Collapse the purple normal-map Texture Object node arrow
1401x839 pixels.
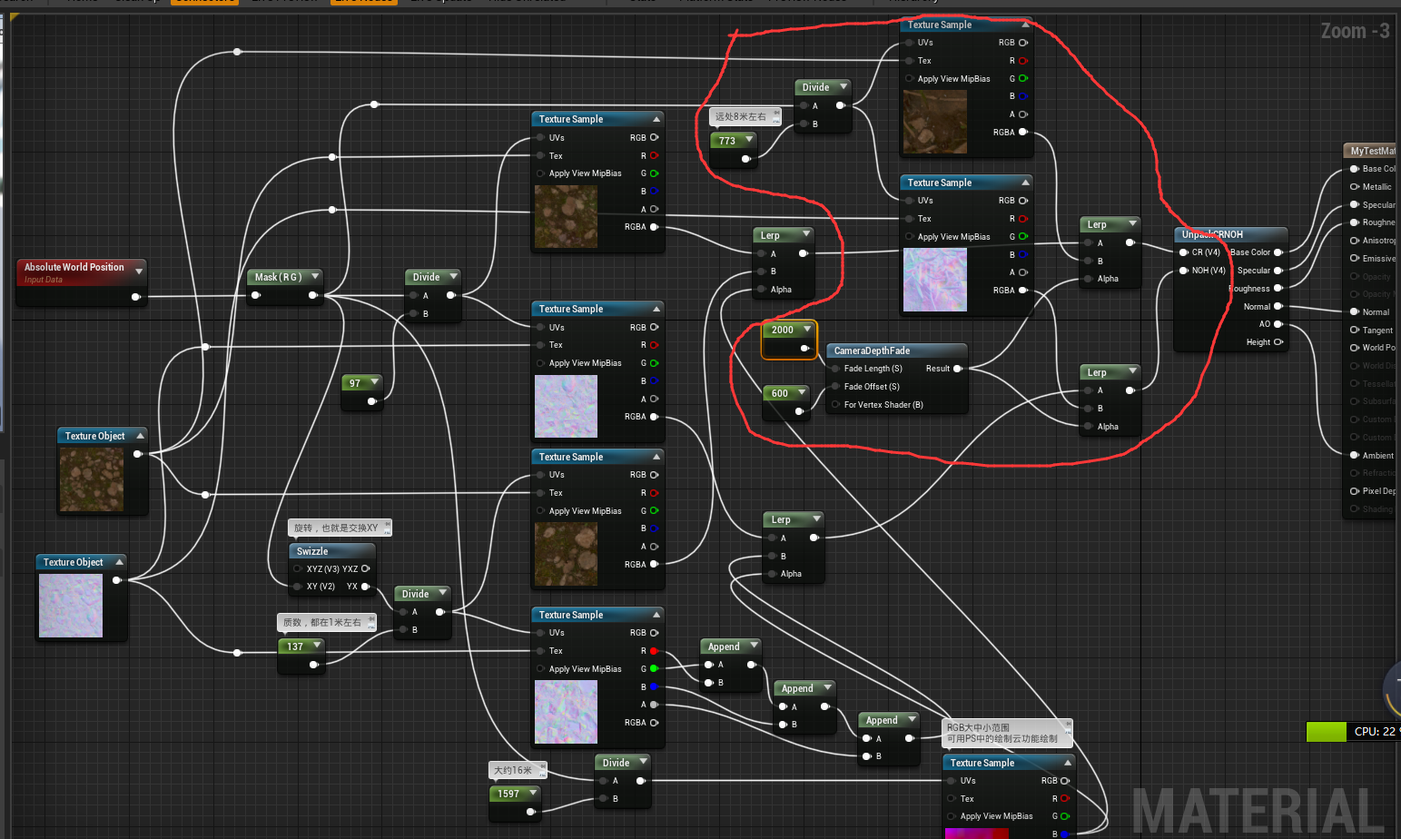point(119,562)
